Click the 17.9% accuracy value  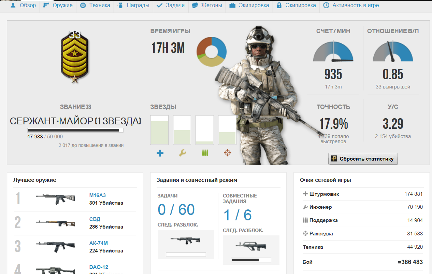click(333, 124)
